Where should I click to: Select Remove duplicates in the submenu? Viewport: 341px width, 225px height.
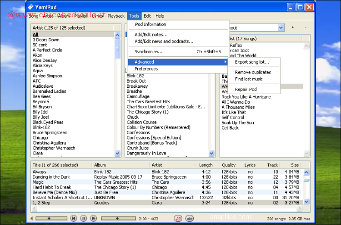pyautogui.click(x=253, y=72)
